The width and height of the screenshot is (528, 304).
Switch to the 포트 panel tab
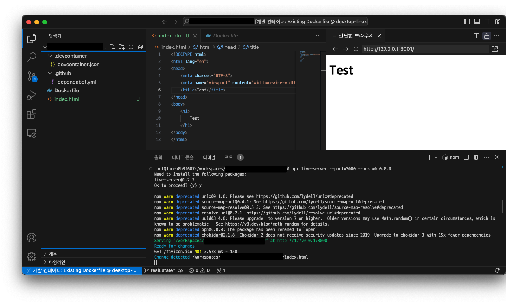point(229,157)
